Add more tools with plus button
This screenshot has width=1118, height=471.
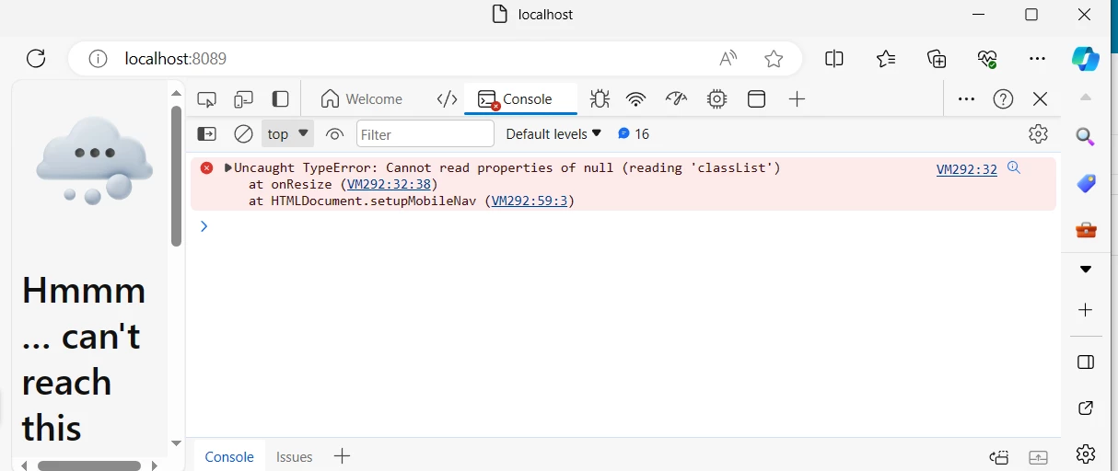coord(798,99)
